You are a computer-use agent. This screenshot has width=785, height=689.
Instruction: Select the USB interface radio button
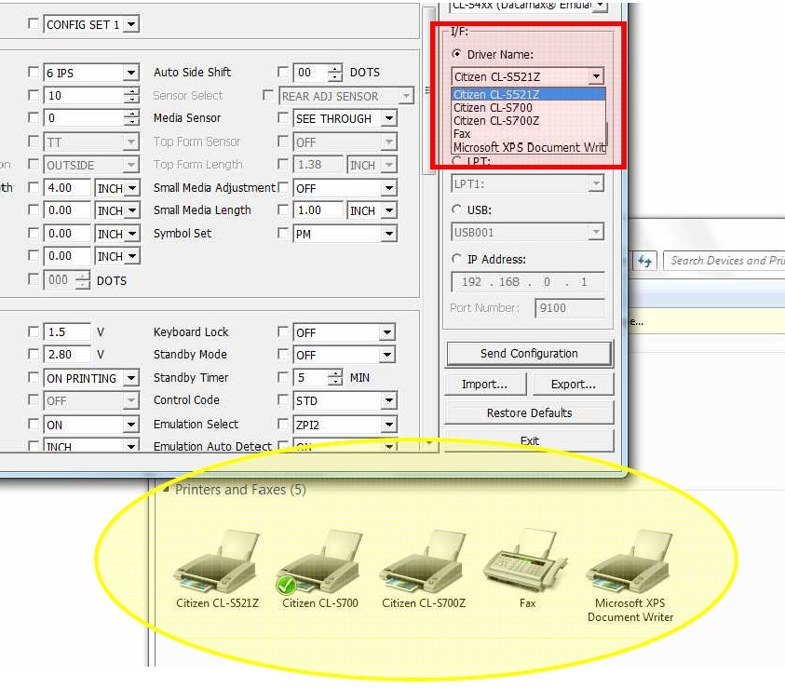coord(457,209)
